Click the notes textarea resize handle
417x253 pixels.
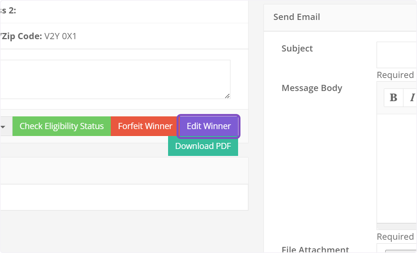click(x=228, y=96)
